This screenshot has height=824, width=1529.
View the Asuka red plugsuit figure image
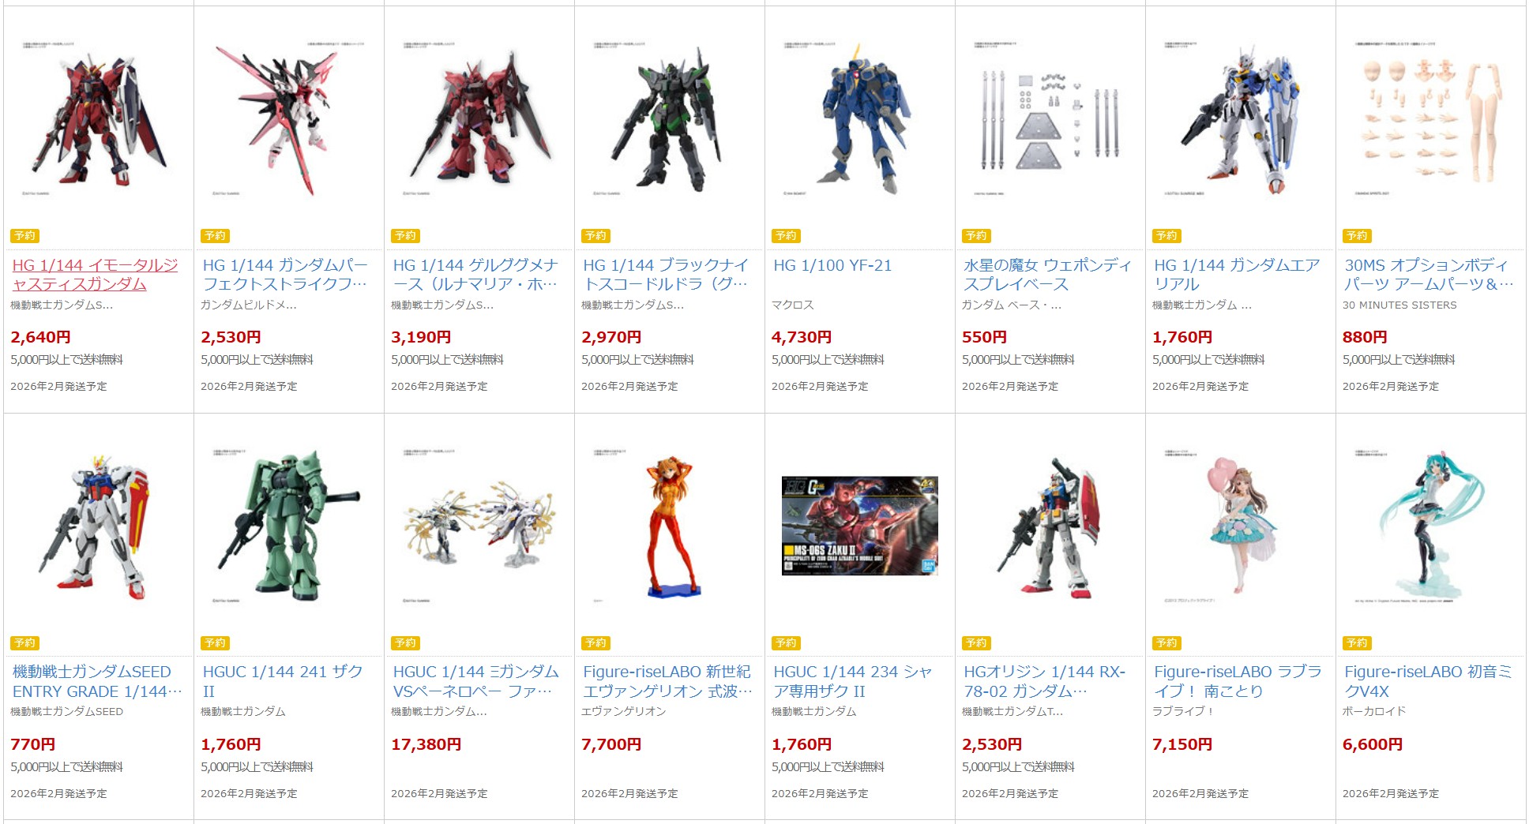pos(670,526)
